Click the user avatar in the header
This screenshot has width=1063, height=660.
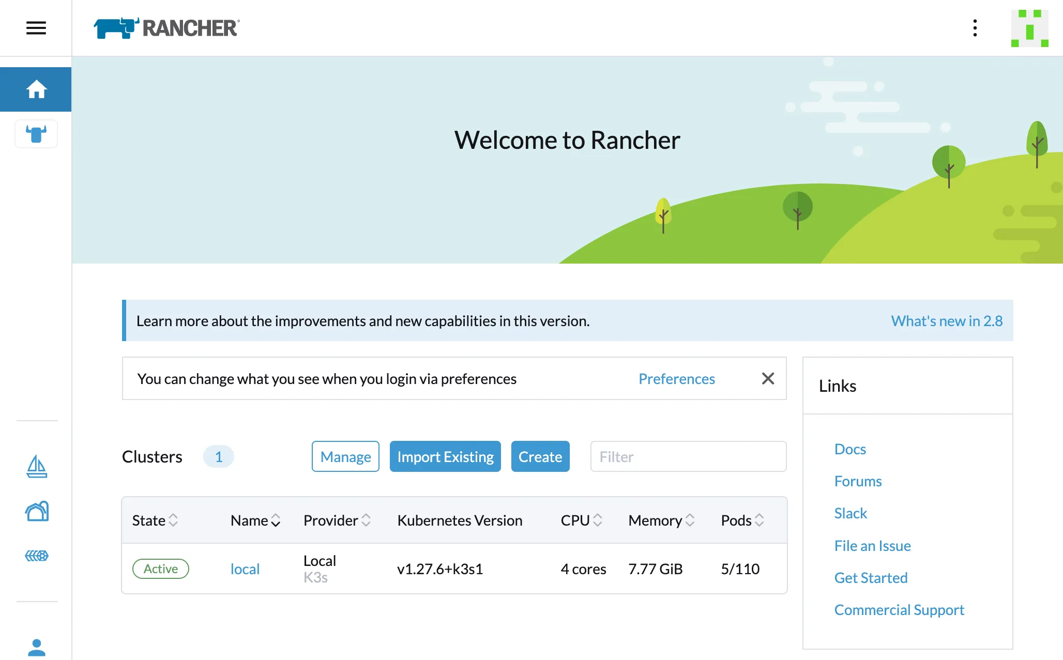[x=1029, y=28]
